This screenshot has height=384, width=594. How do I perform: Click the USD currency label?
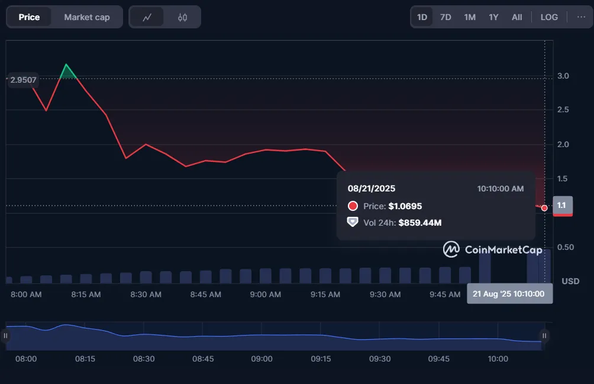[x=570, y=281]
